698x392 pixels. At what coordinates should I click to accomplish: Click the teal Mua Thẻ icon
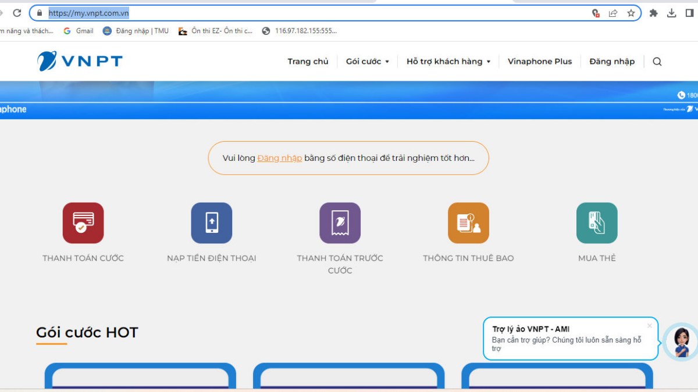point(597,223)
